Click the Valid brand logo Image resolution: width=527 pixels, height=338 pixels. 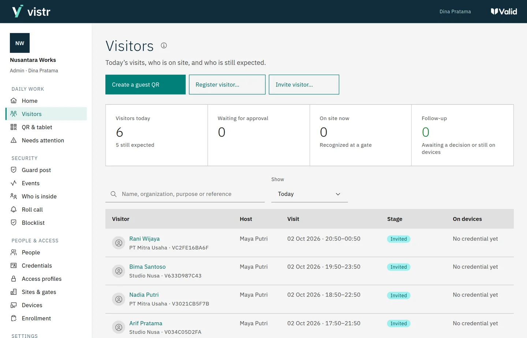pos(504,11)
